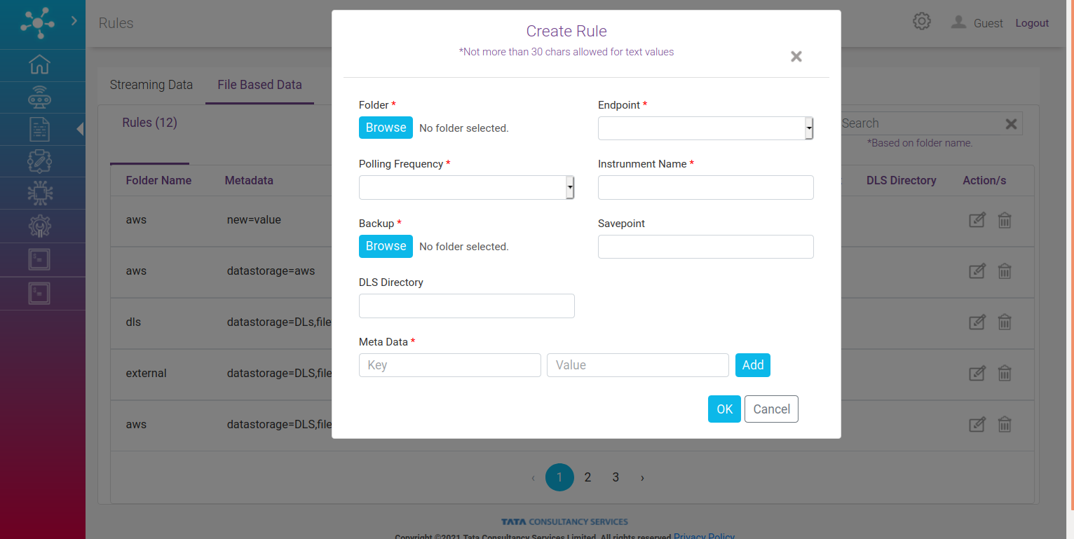The image size is (1074, 539).
Task: Select the 'datastorage=aws' metadata cell
Action: tap(271, 271)
